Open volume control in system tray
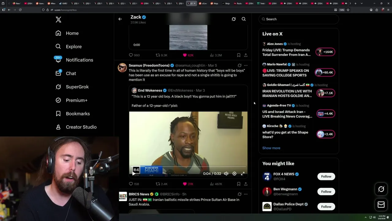 coord(374,217)
